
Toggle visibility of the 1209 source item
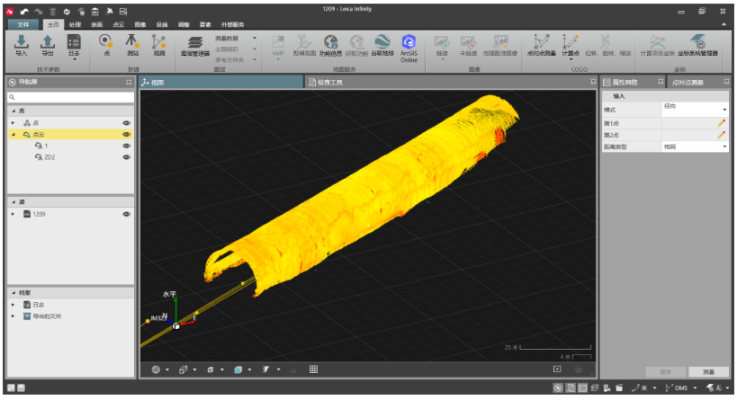(x=127, y=214)
